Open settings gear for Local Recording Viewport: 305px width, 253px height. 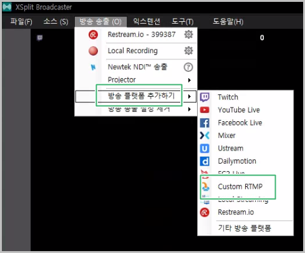[188, 51]
